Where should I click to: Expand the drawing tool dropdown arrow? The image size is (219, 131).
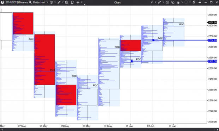click(x=63, y=2)
